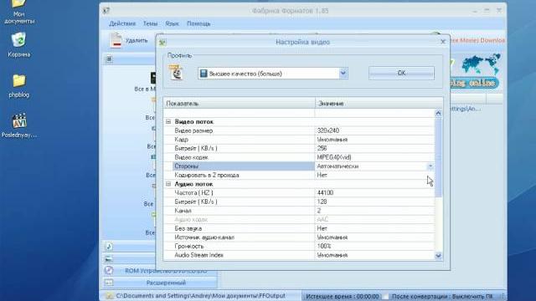Viewport: 536px width, 301px height.
Task: Collapse the Аудио поток group
Action: click(168, 184)
